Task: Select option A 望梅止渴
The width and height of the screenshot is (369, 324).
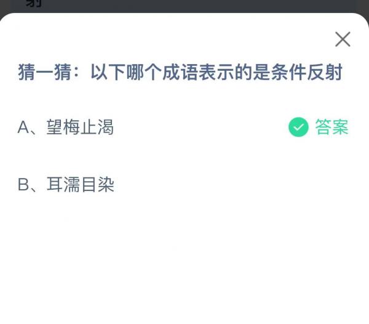Action: point(66,128)
